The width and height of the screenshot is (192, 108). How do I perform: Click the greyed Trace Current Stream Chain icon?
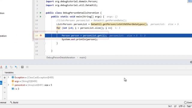[x=27, y=67]
